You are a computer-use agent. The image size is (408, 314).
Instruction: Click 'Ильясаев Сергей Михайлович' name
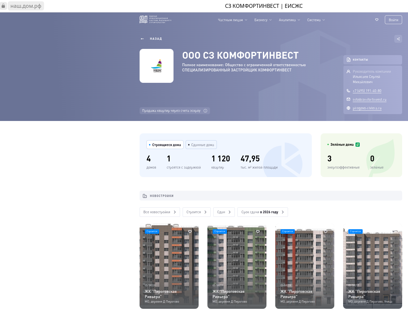point(366,79)
